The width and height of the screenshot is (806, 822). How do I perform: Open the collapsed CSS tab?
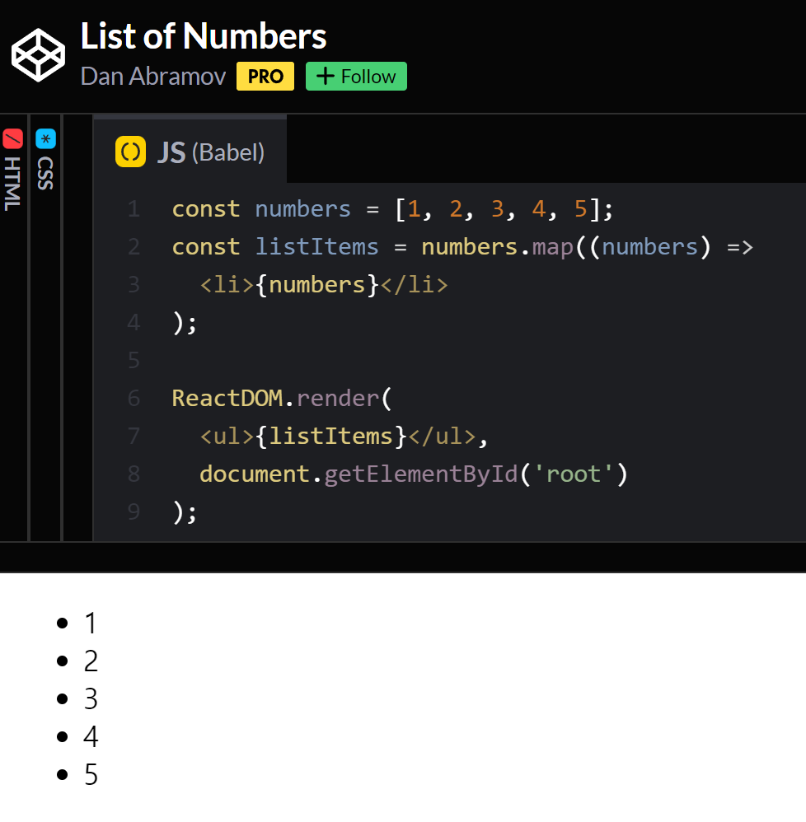45,160
